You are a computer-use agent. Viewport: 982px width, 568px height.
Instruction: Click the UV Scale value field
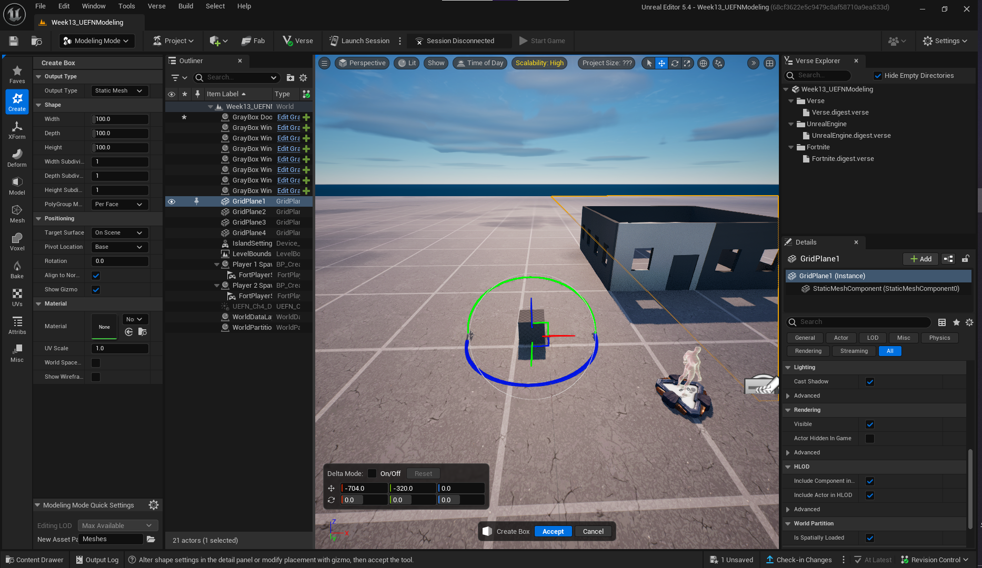[x=120, y=349]
